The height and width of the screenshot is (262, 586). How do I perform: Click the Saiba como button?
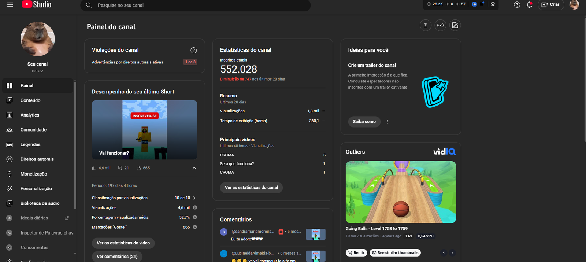364,122
